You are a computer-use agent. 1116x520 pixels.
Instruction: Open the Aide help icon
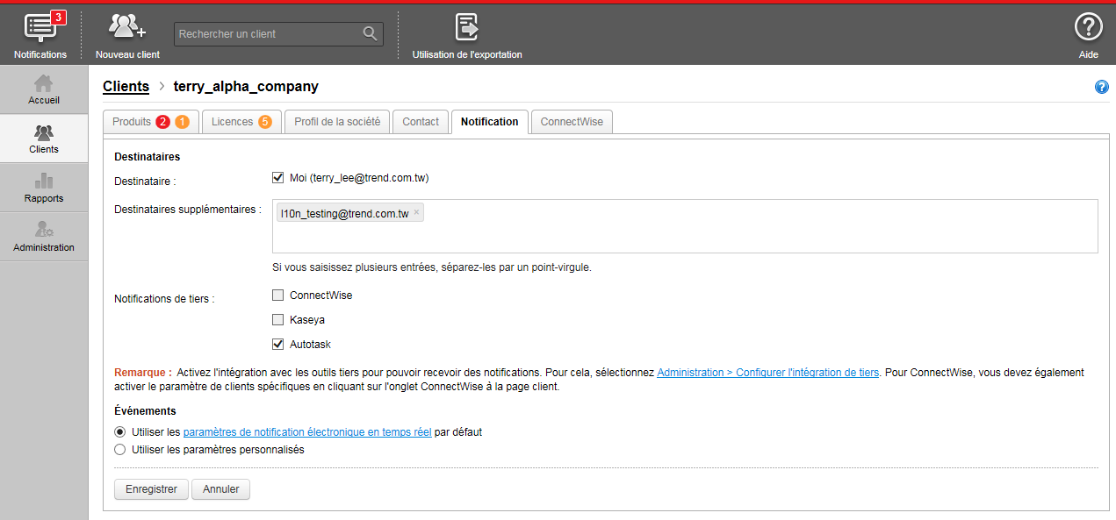1088,28
